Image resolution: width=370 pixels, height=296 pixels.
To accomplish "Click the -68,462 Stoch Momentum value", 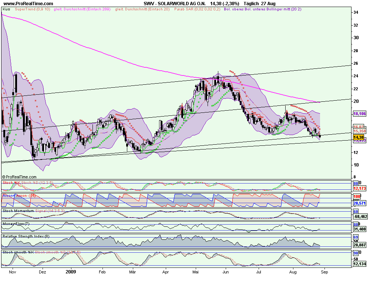I will 360,216.
